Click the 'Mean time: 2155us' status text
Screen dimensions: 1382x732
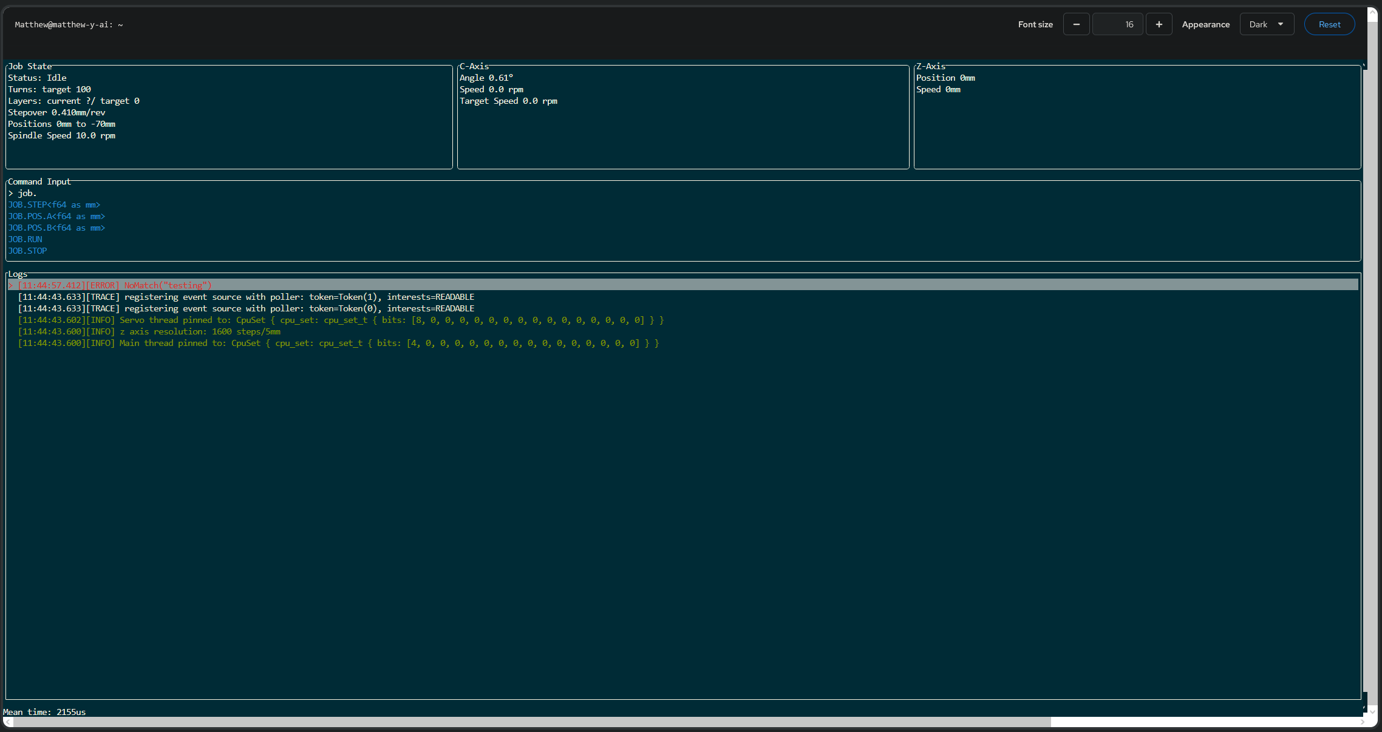click(44, 712)
